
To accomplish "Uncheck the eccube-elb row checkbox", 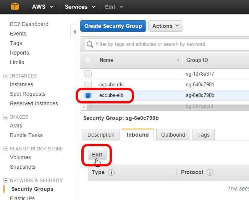I will coord(88,95).
